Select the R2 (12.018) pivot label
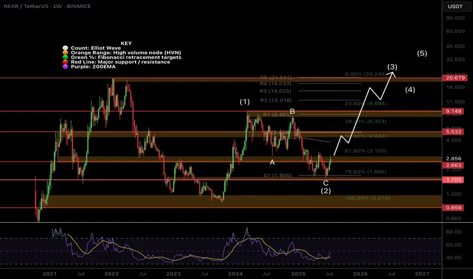The width and height of the screenshot is (473, 279). click(276, 100)
